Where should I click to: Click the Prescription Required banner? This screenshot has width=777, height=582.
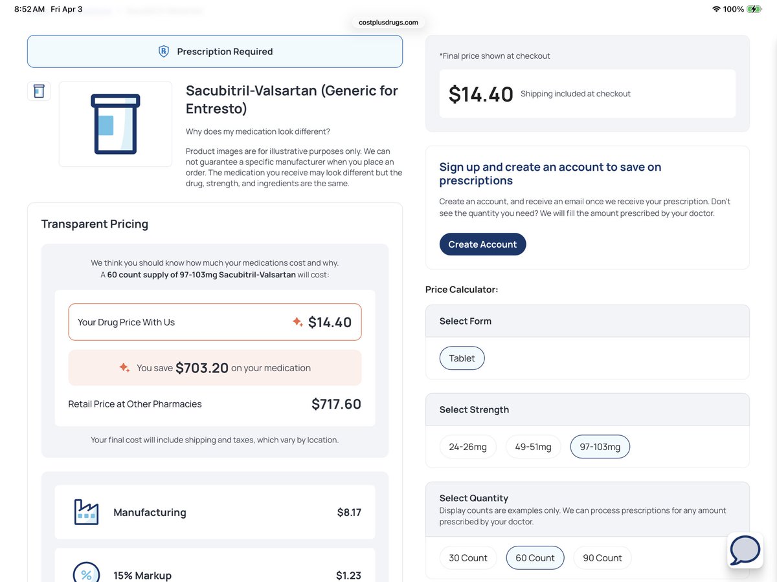click(215, 52)
